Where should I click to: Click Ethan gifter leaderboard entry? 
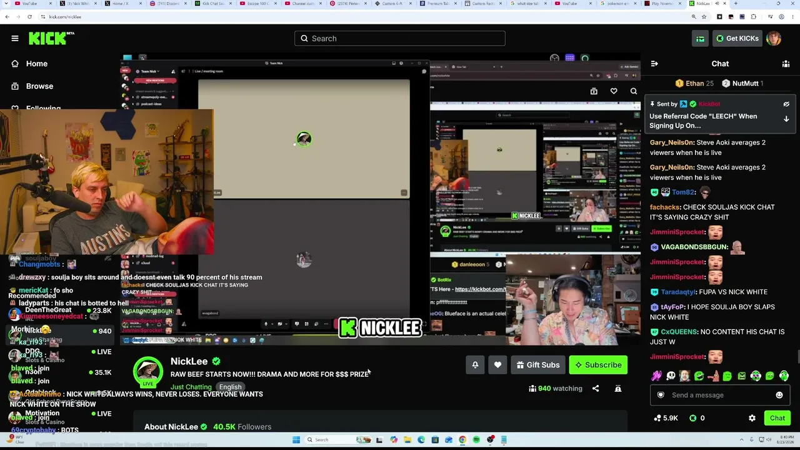[694, 83]
